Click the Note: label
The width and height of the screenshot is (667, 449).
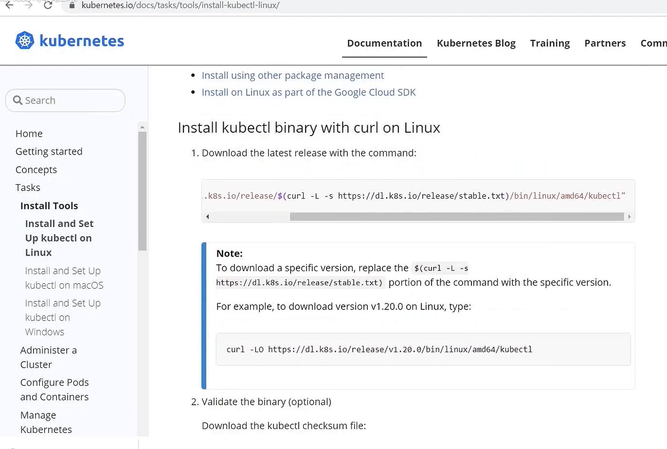point(229,253)
